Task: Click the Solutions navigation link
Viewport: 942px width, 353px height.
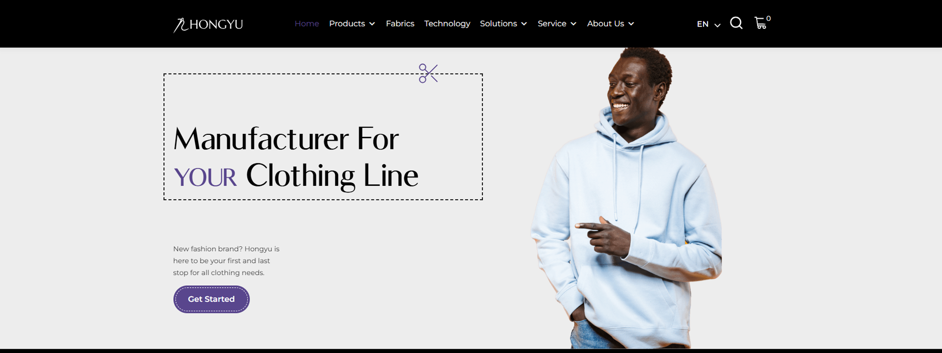Action: tap(498, 24)
